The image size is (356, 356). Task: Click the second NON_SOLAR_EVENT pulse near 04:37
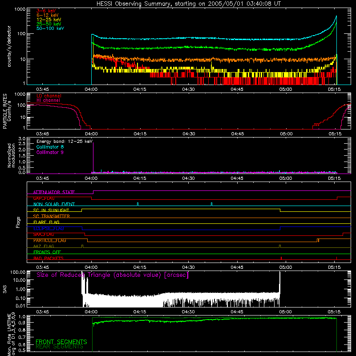coord(212,204)
